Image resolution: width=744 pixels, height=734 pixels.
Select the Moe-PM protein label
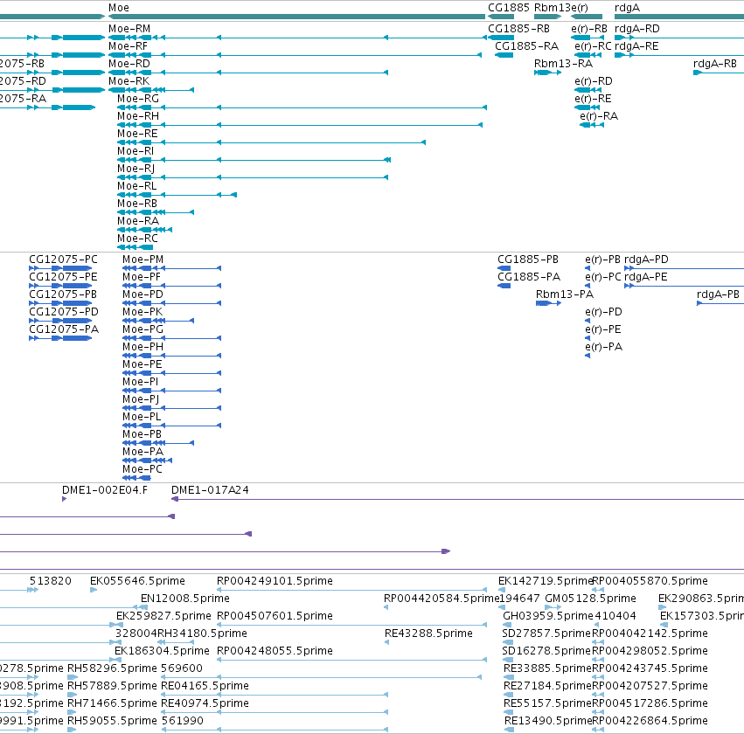[143, 260]
